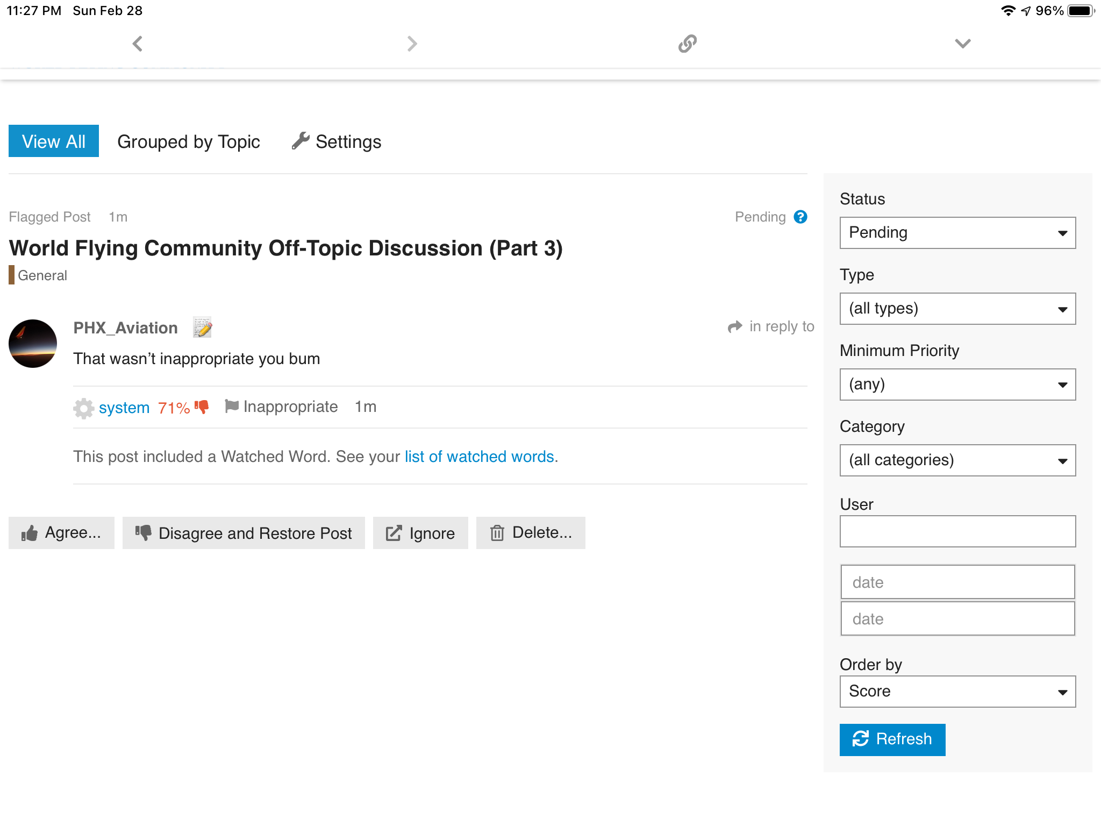Tap the browser back arrow

(x=138, y=44)
